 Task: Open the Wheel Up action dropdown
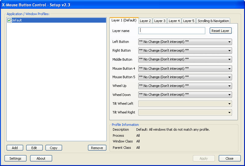(x=185, y=86)
